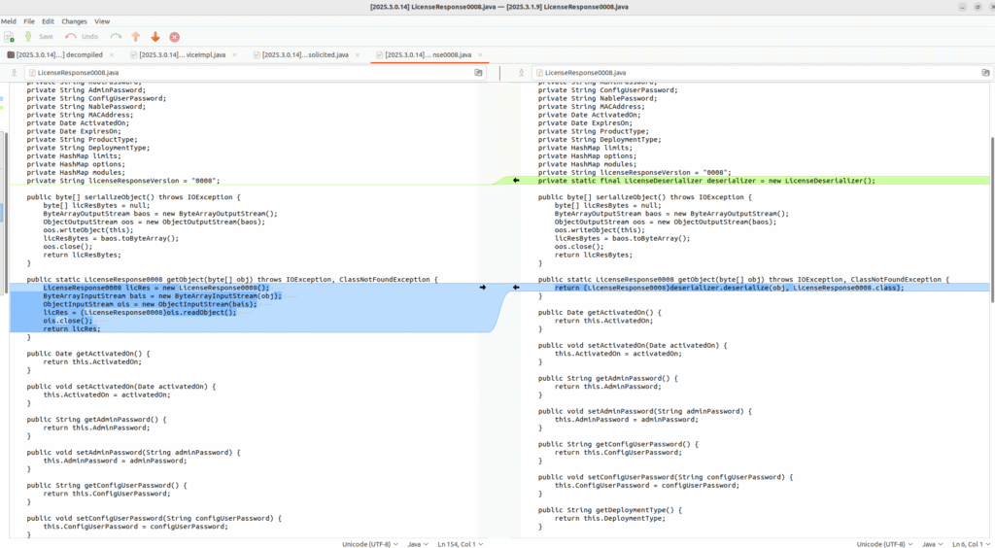Click the red Stop icon in toolbar

pyautogui.click(x=175, y=37)
